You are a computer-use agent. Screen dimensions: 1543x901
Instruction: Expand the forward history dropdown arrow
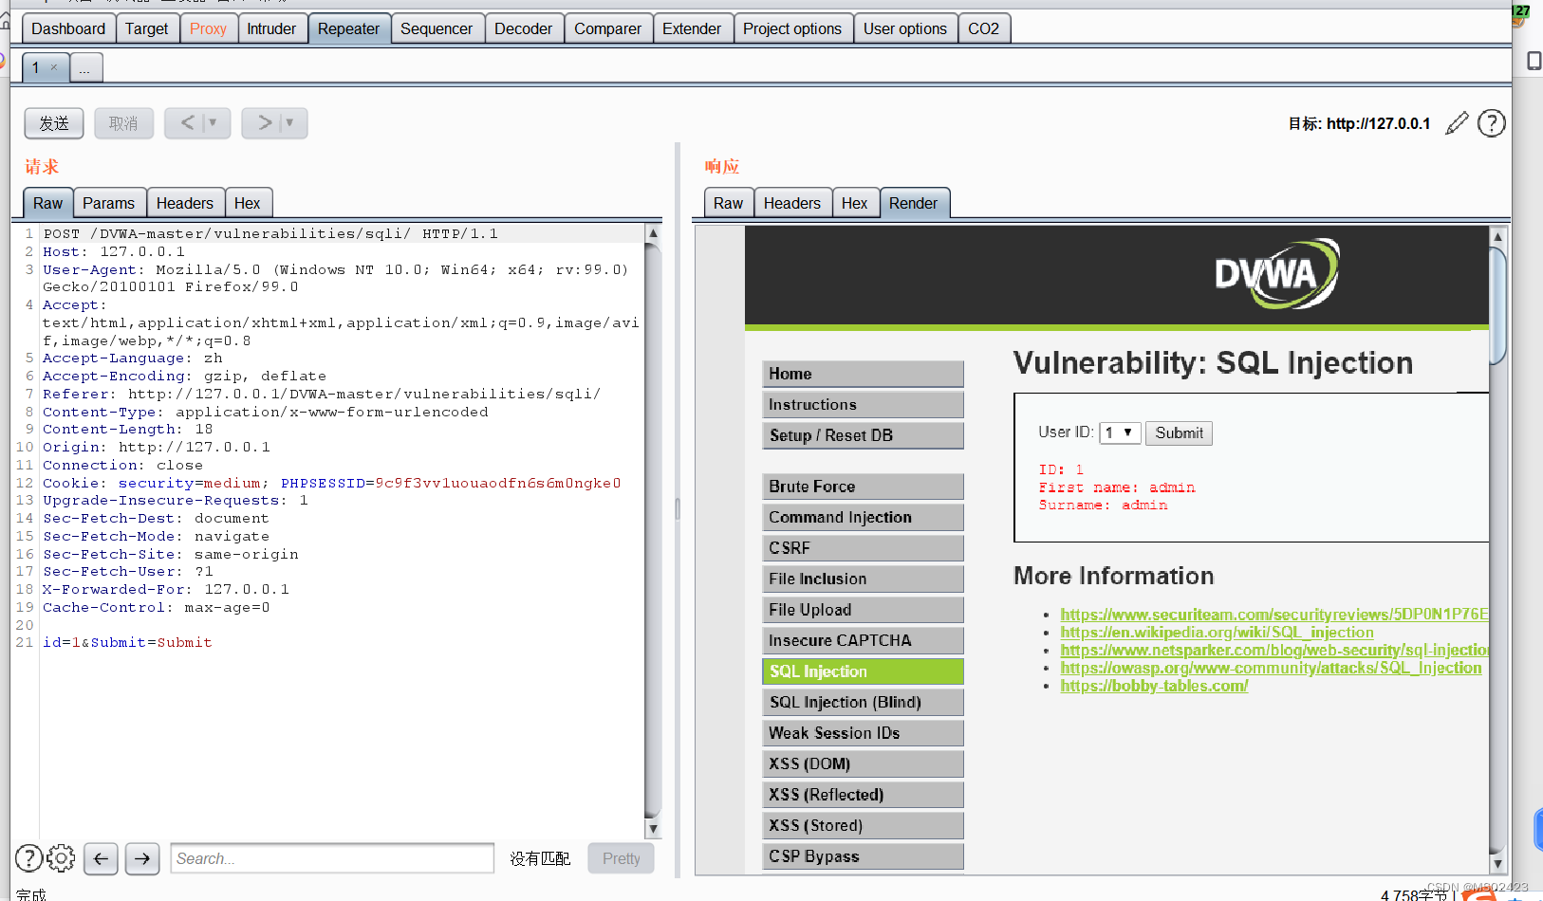pyautogui.click(x=289, y=122)
